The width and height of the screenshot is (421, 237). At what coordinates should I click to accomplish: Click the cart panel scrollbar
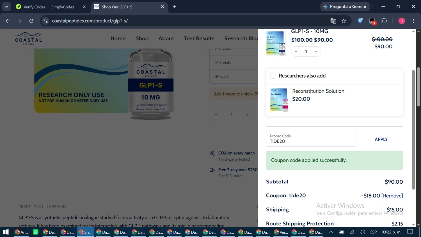(413, 129)
